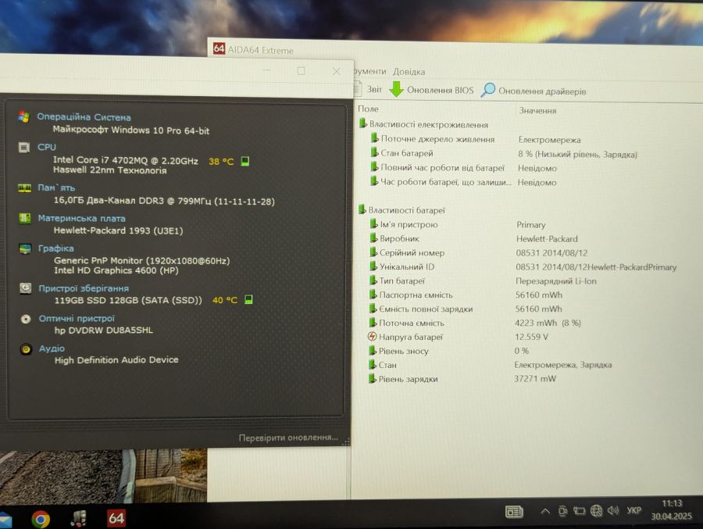Open Google Chrome from taskbar
This screenshot has width=703, height=529.
coord(41,519)
